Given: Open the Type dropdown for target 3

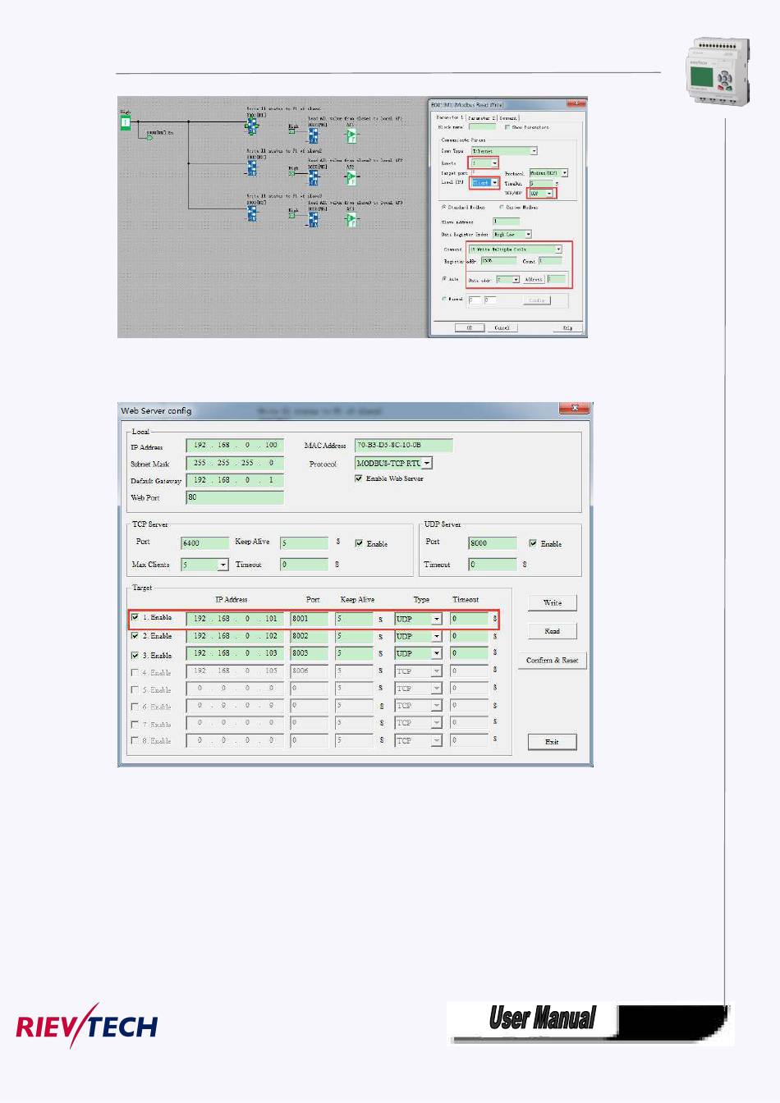Looking at the screenshot, I should coord(437,653).
